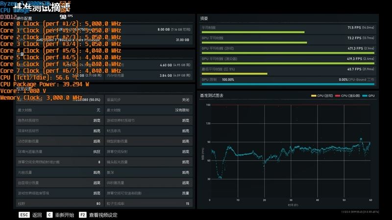Select the 视野 80 setting row
The image size is (392, 220).
click(x=58, y=203)
